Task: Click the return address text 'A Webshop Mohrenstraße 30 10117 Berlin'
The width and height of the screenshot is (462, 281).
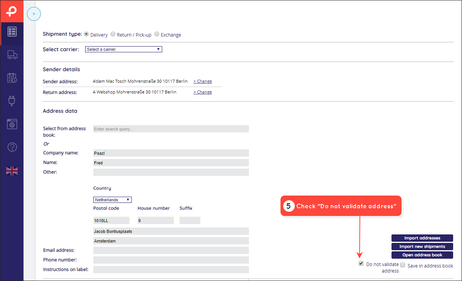Action: (134, 92)
